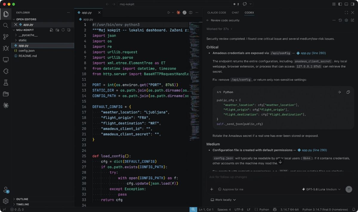Viewport: 358px width, 212px height.
Task: Open Codex panel more options
Action: (x=334, y=20)
